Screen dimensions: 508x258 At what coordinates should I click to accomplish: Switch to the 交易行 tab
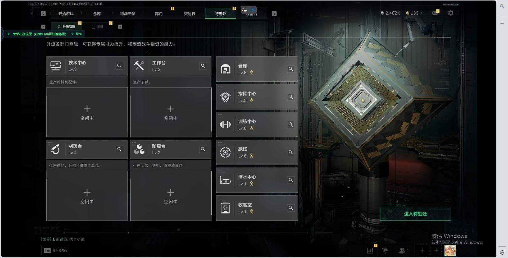(189, 14)
